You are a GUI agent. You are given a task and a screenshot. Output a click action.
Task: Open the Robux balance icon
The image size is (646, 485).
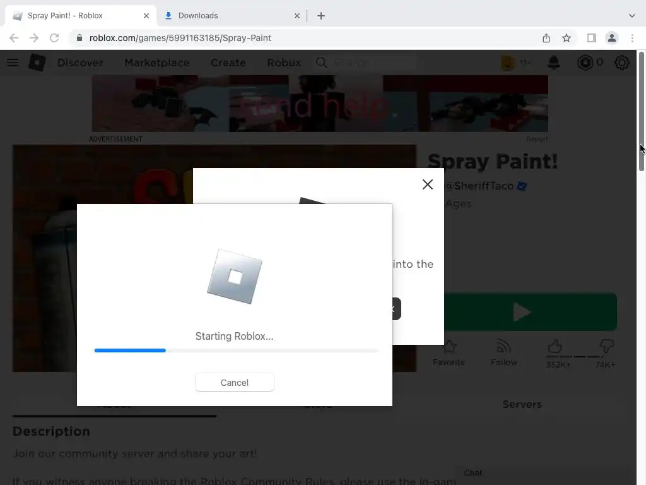pyautogui.click(x=585, y=63)
